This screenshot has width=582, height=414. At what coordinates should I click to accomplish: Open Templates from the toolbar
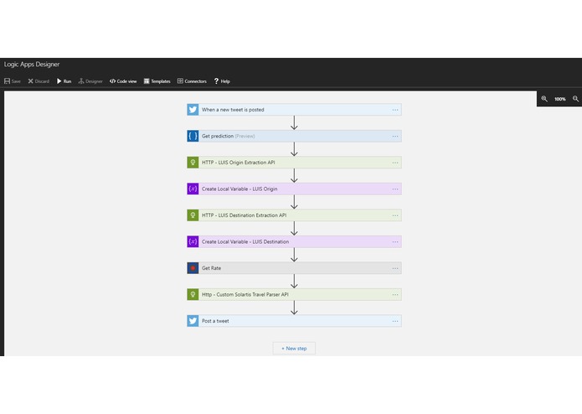tap(157, 81)
